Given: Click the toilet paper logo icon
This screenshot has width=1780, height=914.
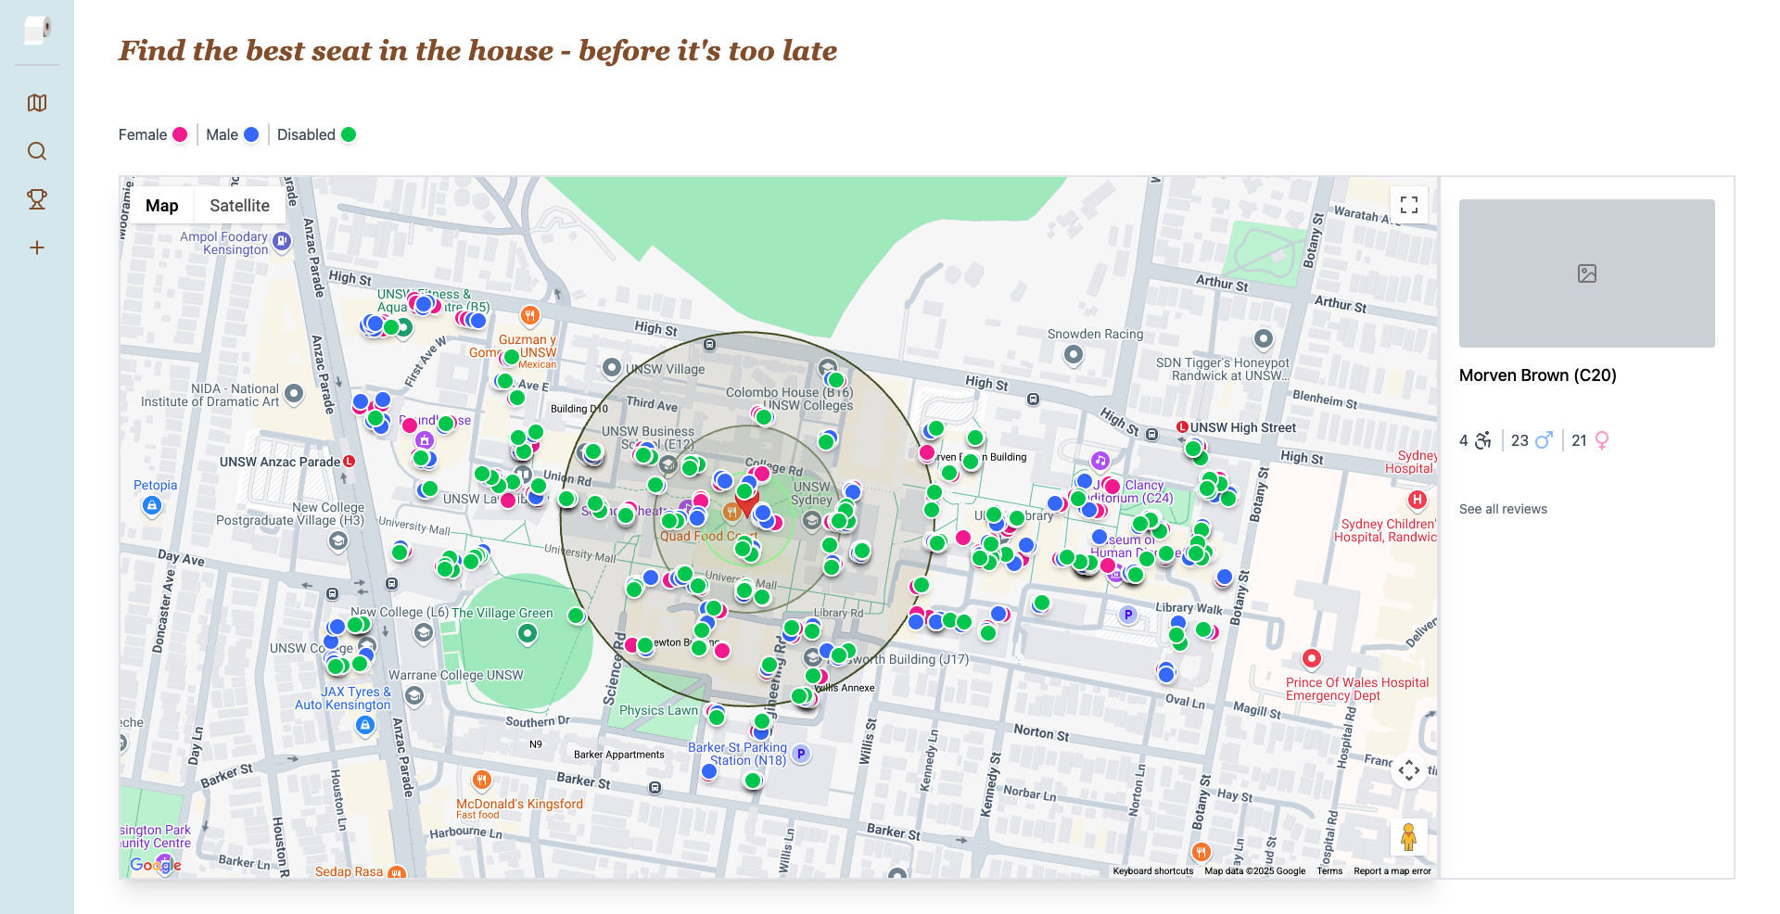Looking at the screenshot, I should tap(37, 30).
